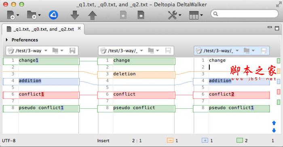Select the _q1.txt, _q0.txt, and _q2.txt tab
Image resolution: width=283 pixels, height=147 pixels.
click(x=43, y=29)
